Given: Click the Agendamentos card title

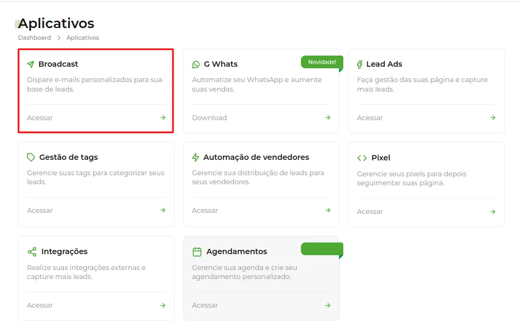Looking at the screenshot, I should tap(236, 252).
